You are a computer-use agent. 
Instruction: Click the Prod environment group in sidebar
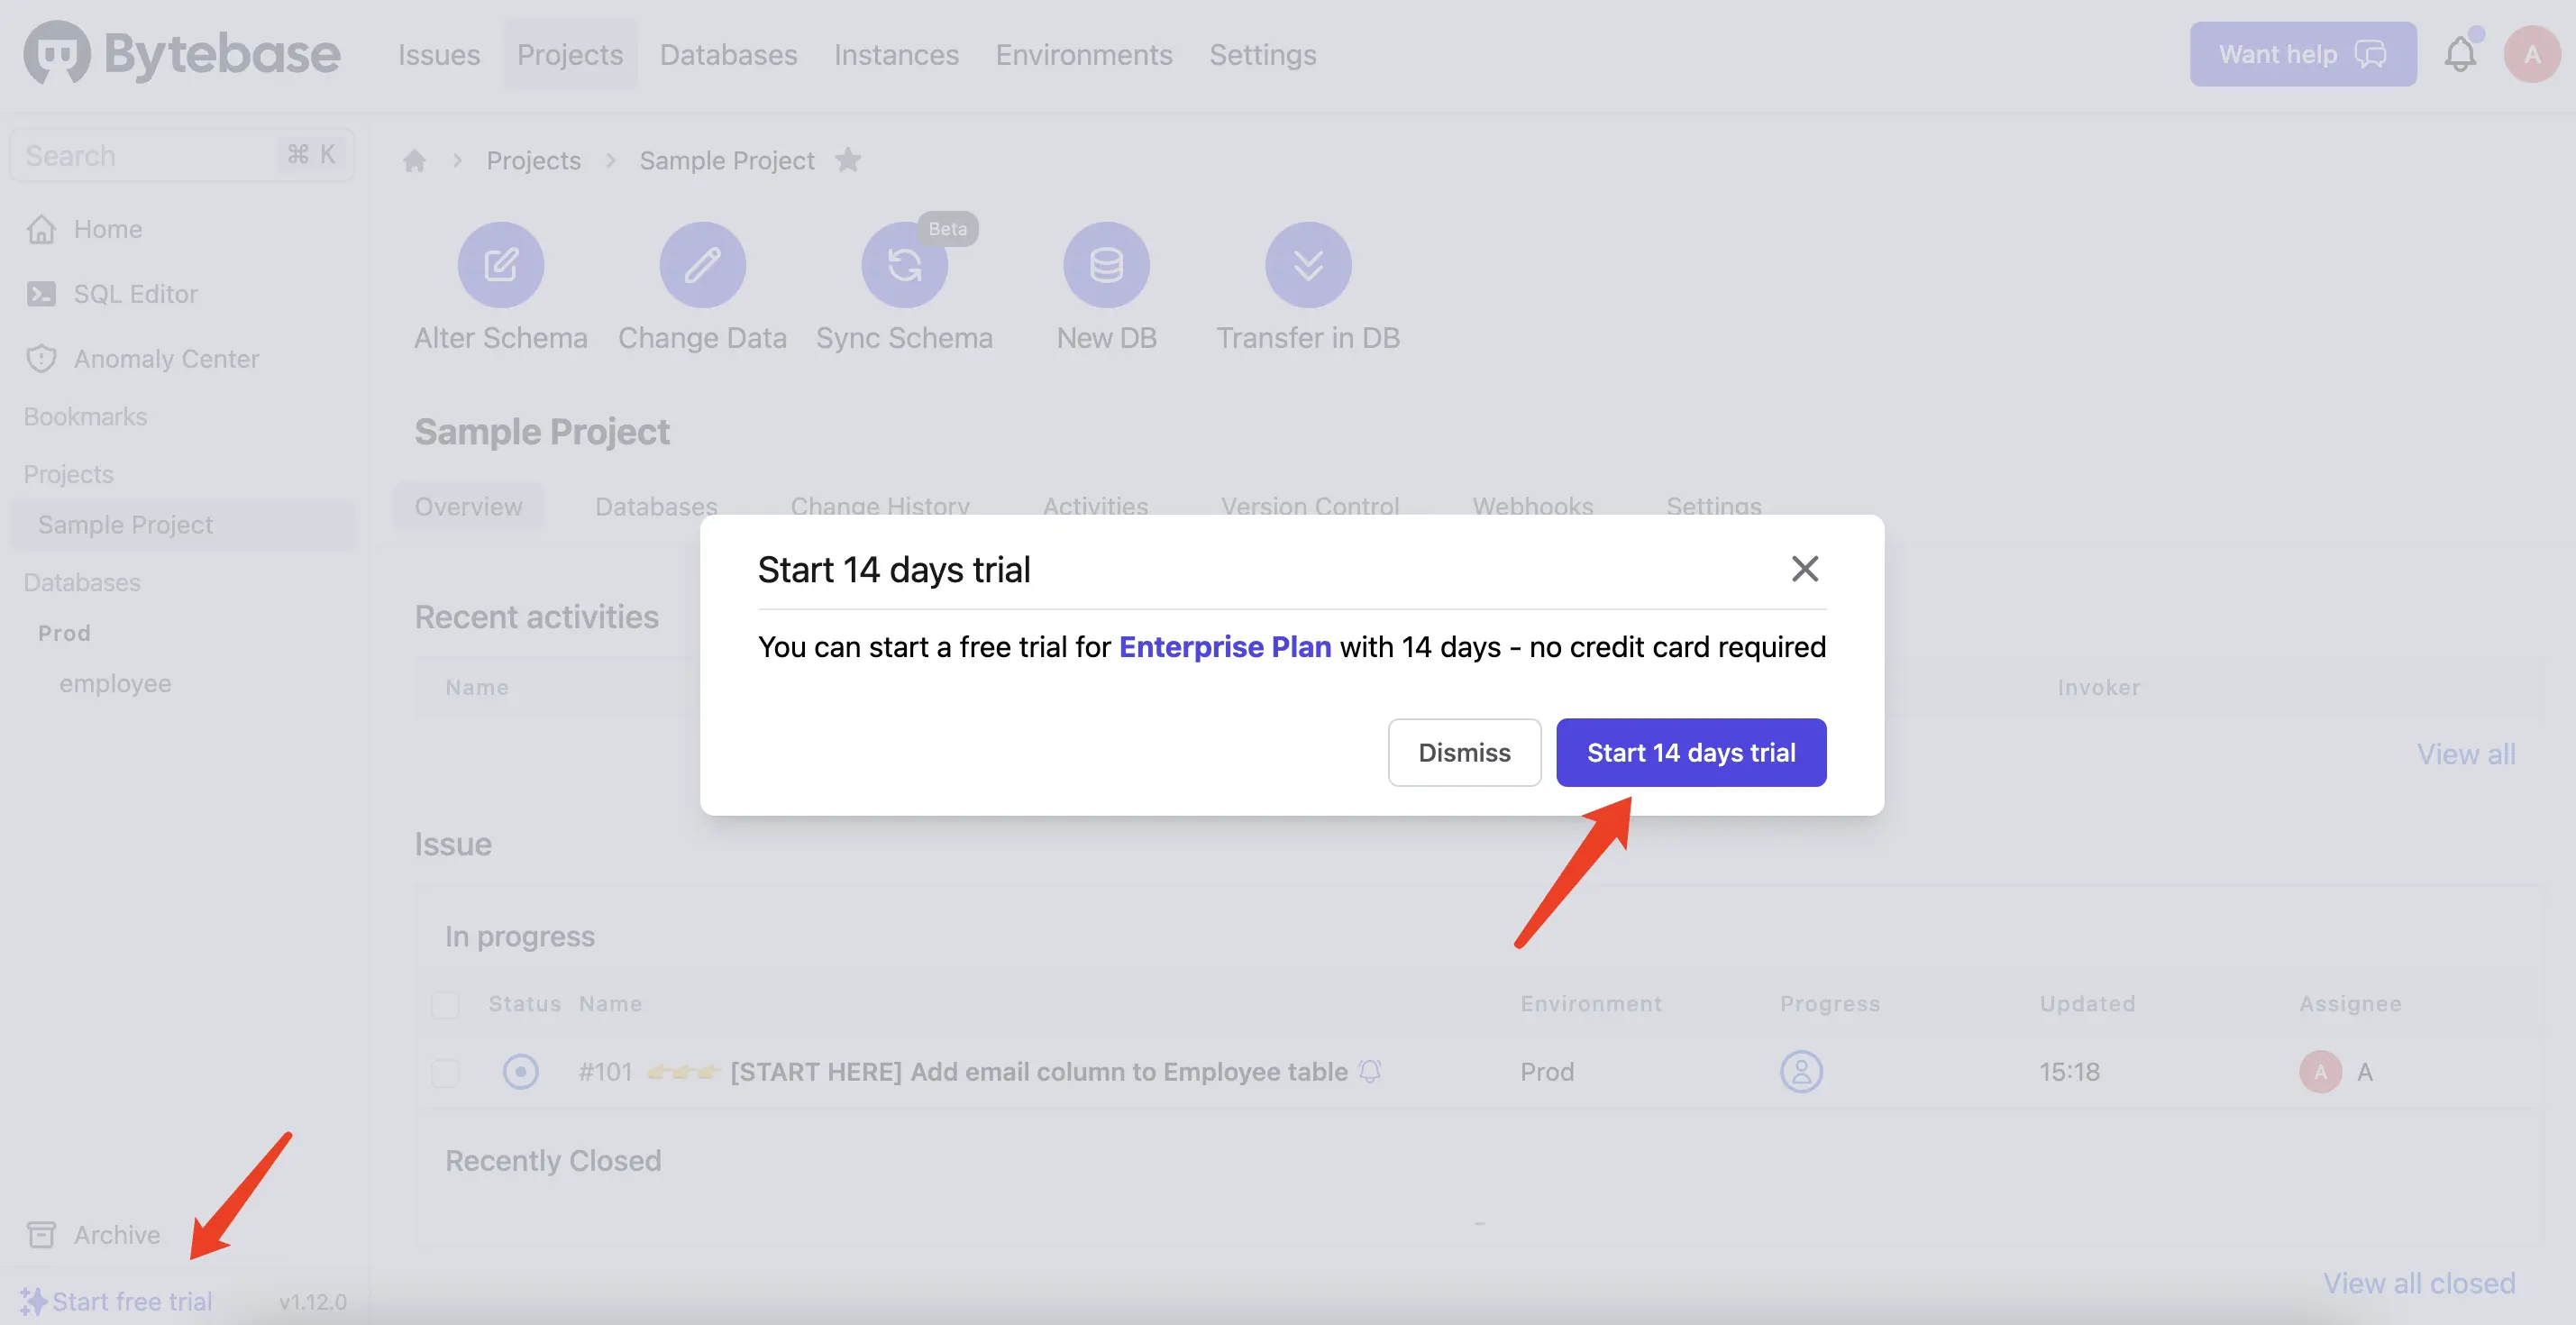point(64,633)
